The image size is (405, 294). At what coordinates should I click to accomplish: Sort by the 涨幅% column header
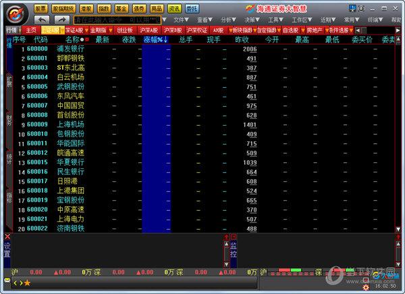153,40
